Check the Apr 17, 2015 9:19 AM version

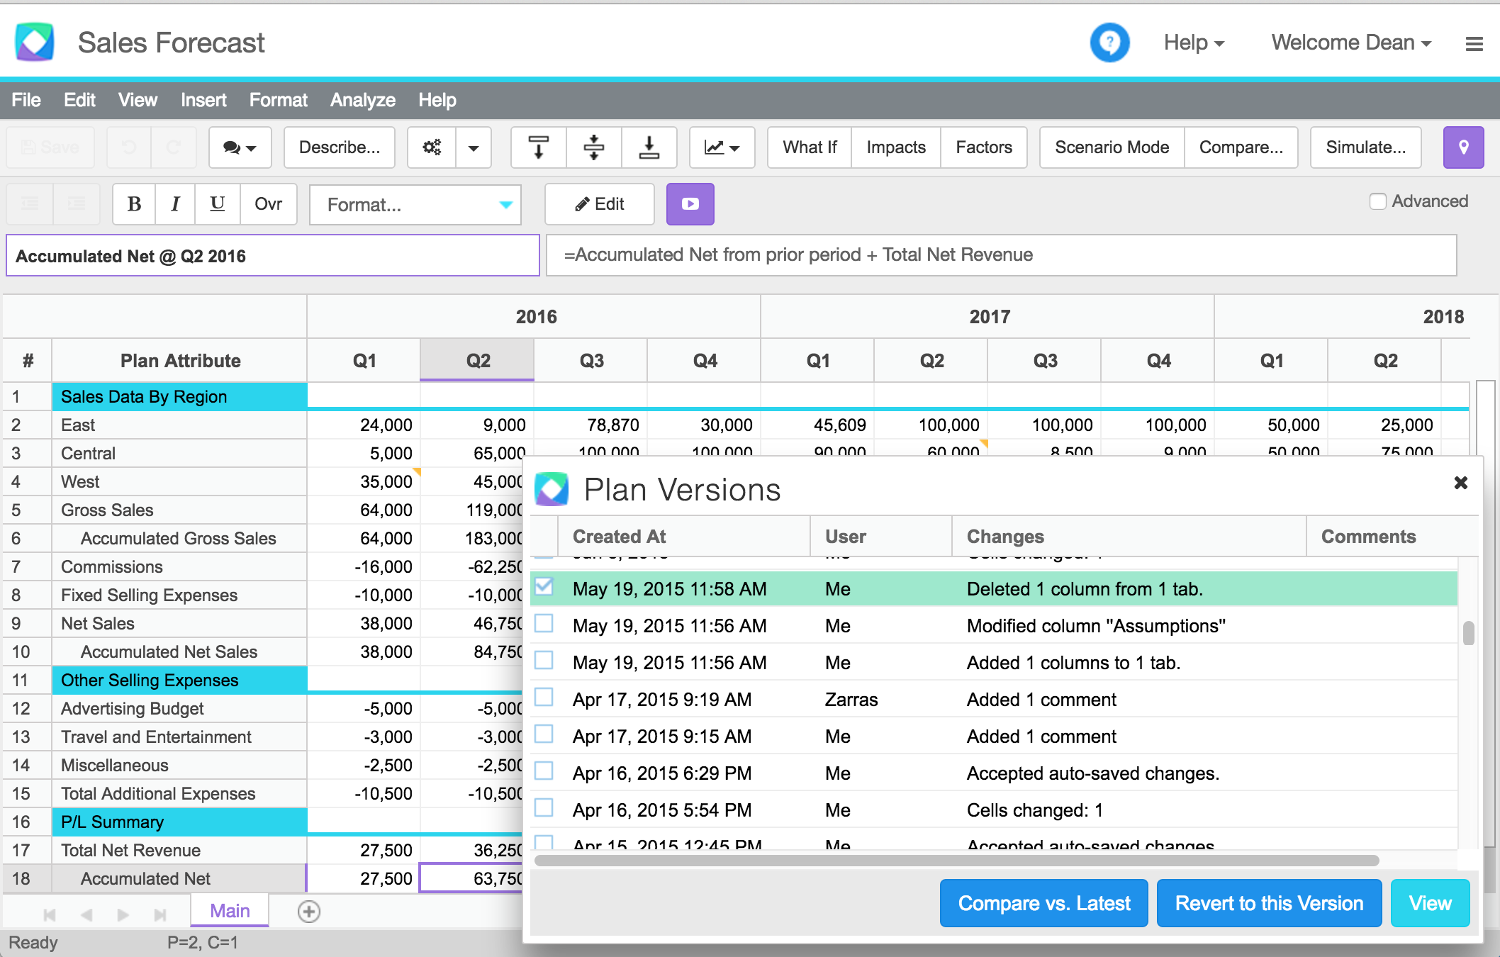544,698
